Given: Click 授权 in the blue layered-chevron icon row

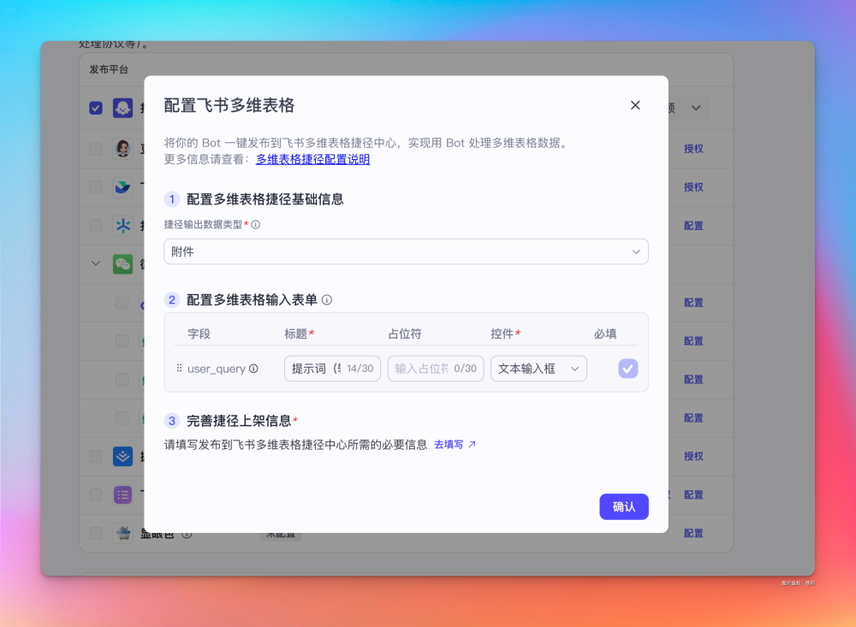Looking at the screenshot, I should 693,456.
